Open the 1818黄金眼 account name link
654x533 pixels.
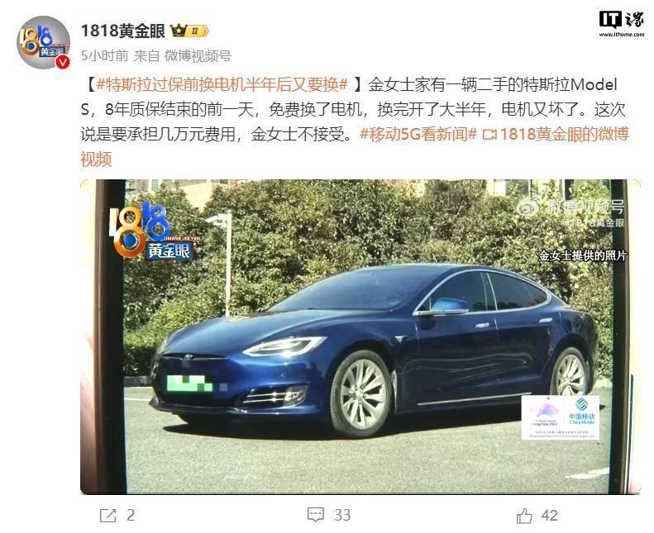click(123, 31)
